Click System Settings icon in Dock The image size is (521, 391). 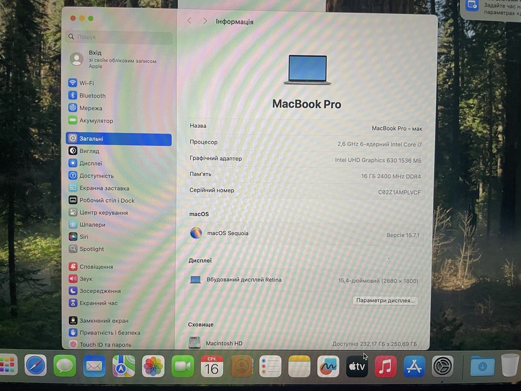click(442, 366)
